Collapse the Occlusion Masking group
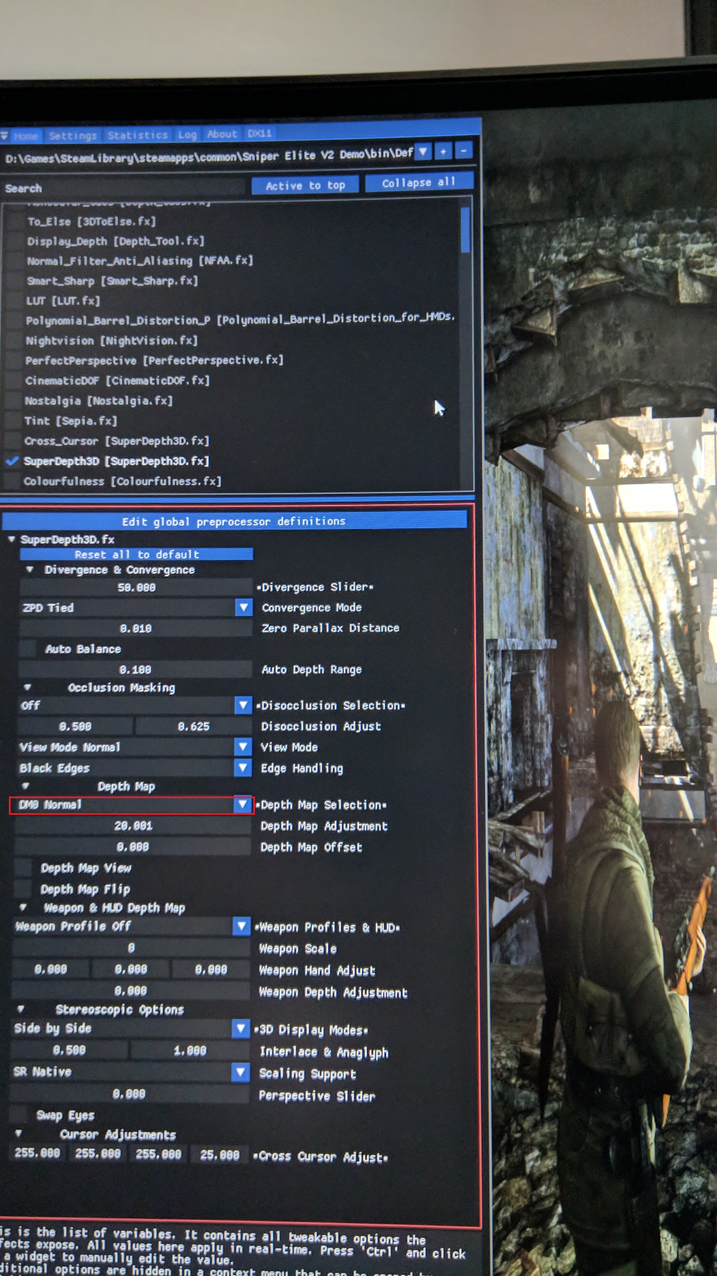717x1276 pixels. point(27,688)
